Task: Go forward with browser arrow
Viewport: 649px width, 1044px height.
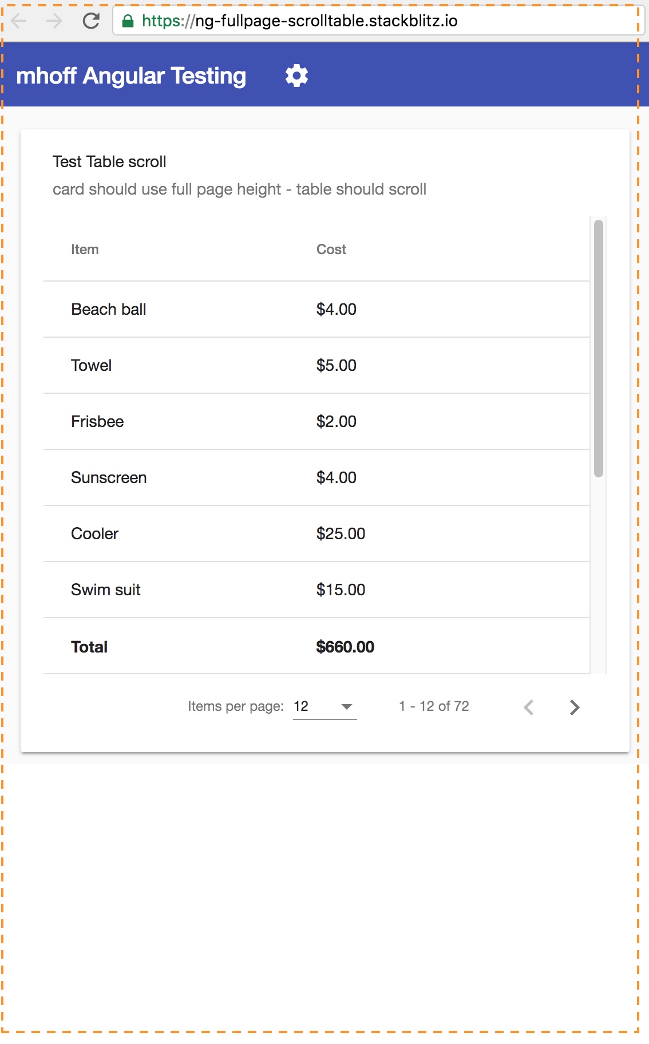Action: [x=54, y=21]
